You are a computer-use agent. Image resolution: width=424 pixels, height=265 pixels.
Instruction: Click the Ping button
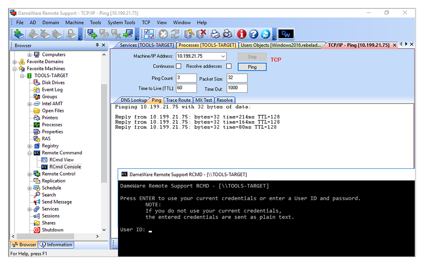click(x=252, y=67)
